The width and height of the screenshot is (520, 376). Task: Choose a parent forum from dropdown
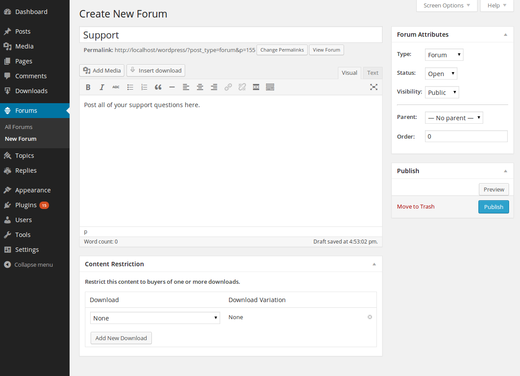[453, 118]
